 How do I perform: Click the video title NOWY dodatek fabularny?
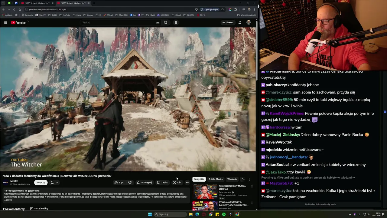point(57,176)
